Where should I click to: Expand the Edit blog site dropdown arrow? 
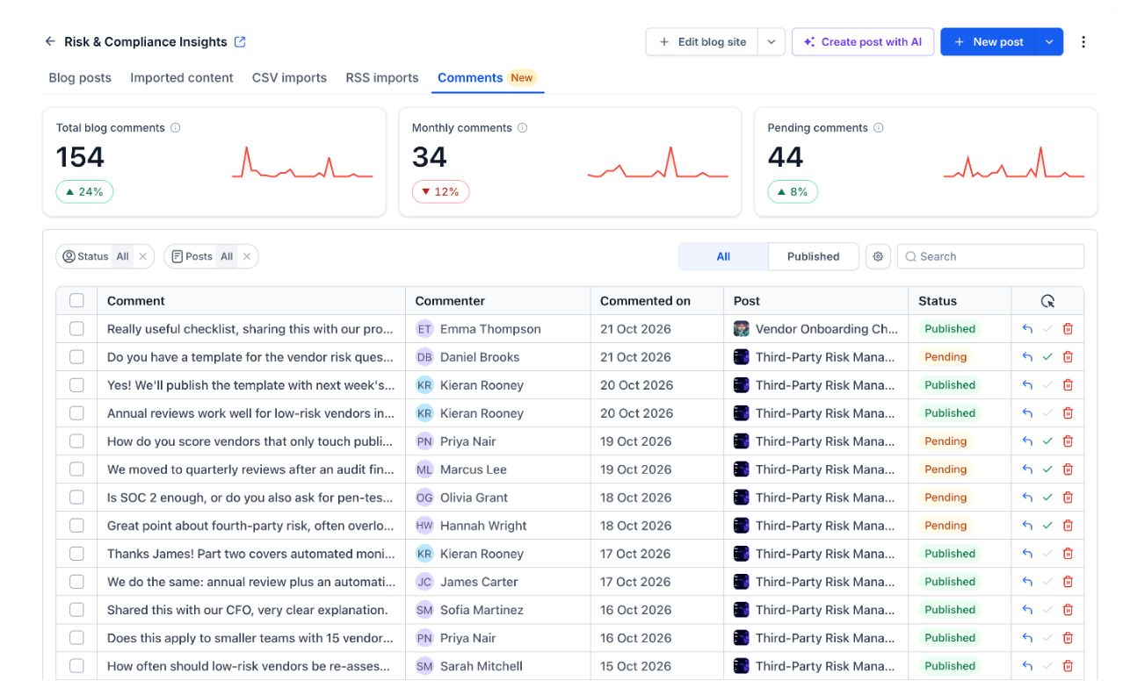pyautogui.click(x=771, y=42)
